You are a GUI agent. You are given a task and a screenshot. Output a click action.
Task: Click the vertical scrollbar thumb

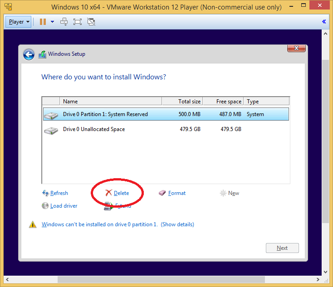point(325,141)
